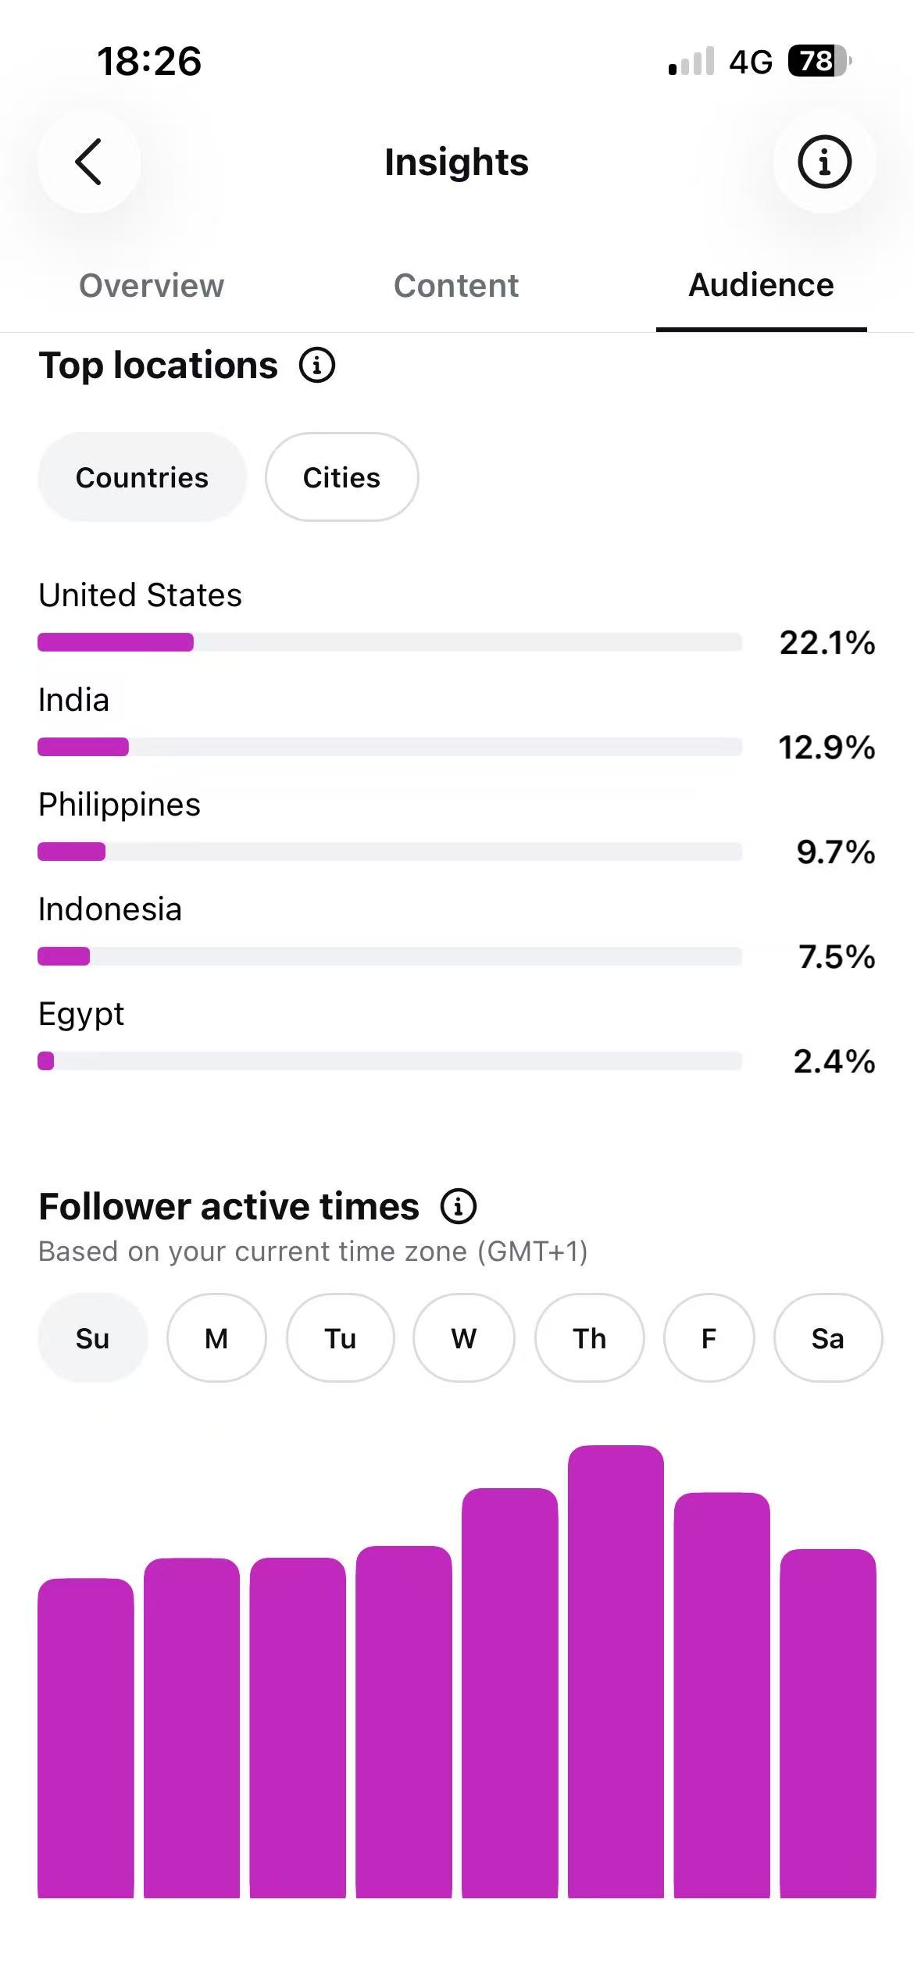This screenshot has height=1978, width=914.
Task: Select the Audience tab
Action: (761, 285)
